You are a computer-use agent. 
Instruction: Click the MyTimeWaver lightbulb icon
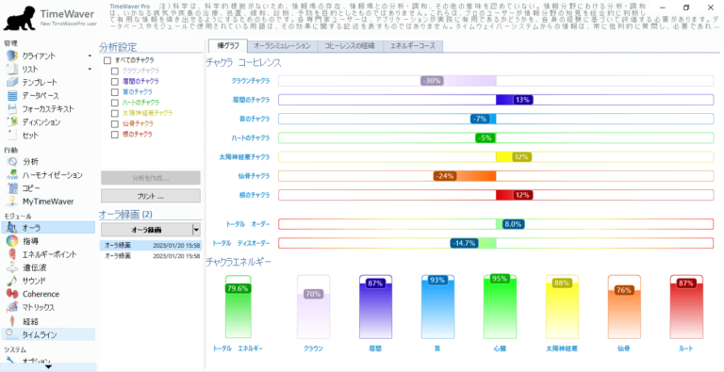pos(12,202)
